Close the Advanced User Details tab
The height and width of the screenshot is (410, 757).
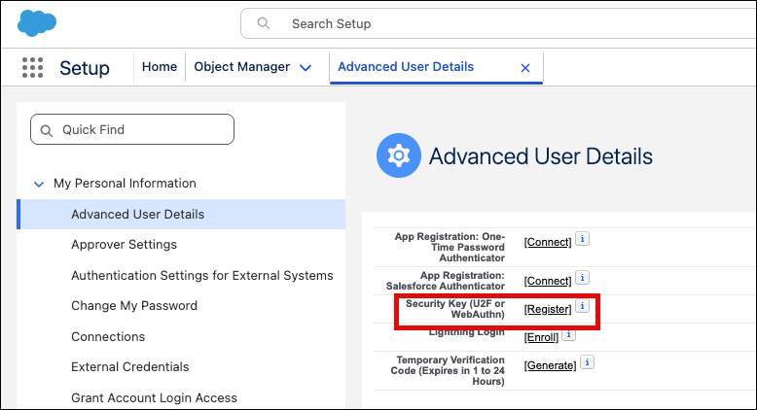click(x=525, y=68)
